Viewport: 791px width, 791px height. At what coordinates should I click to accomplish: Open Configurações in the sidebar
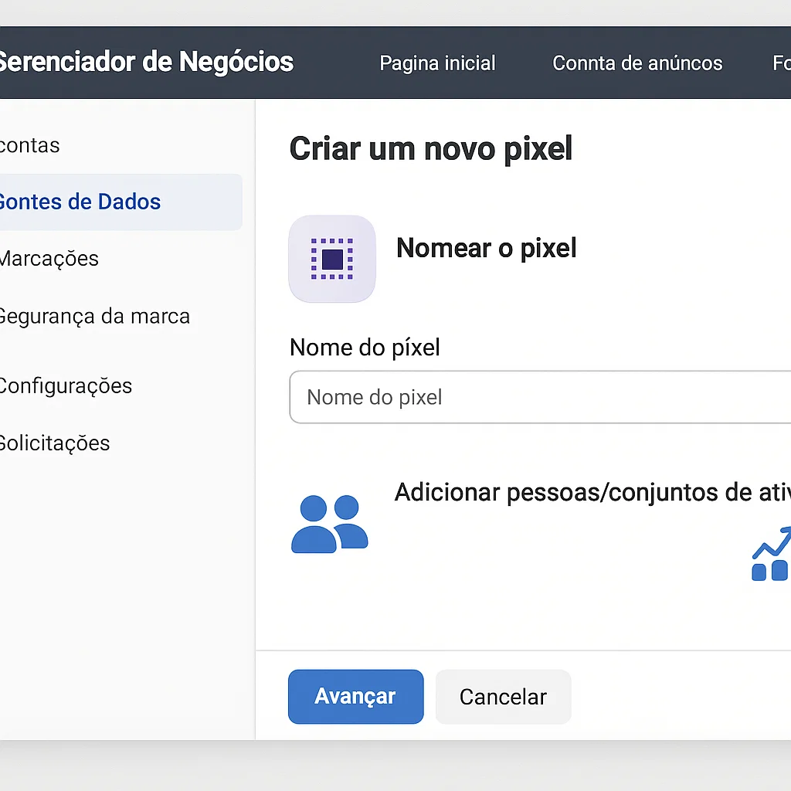tap(66, 386)
